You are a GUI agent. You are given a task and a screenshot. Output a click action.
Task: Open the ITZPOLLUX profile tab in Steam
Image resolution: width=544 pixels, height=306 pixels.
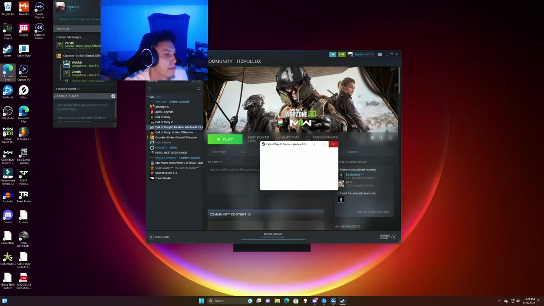[x=249, y=61]
